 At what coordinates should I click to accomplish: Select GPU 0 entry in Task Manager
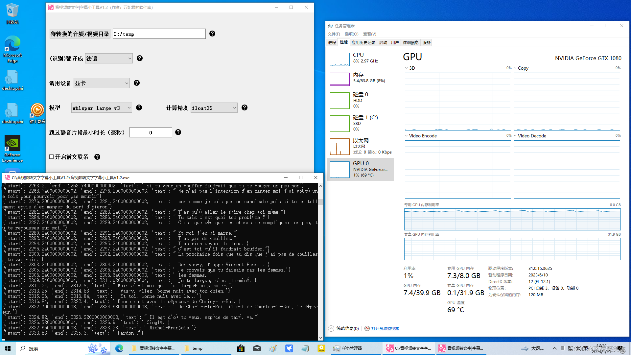tap(361, 169)
